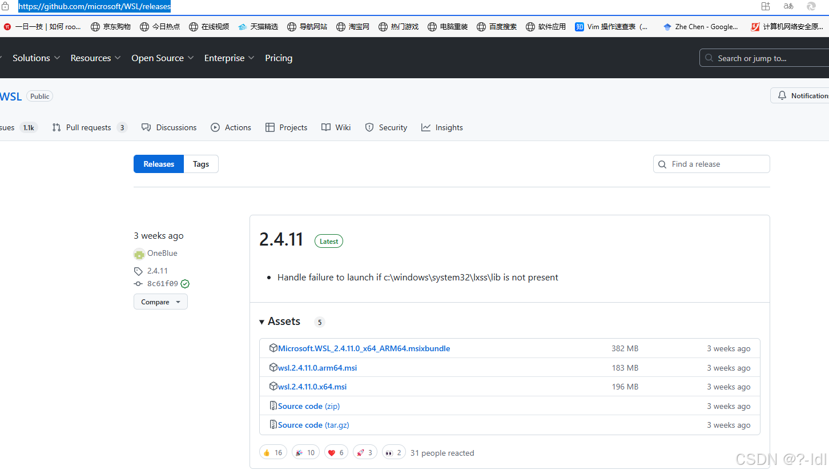829x474 pixels.
Task: Open the Insights tab
Action: 442,127
